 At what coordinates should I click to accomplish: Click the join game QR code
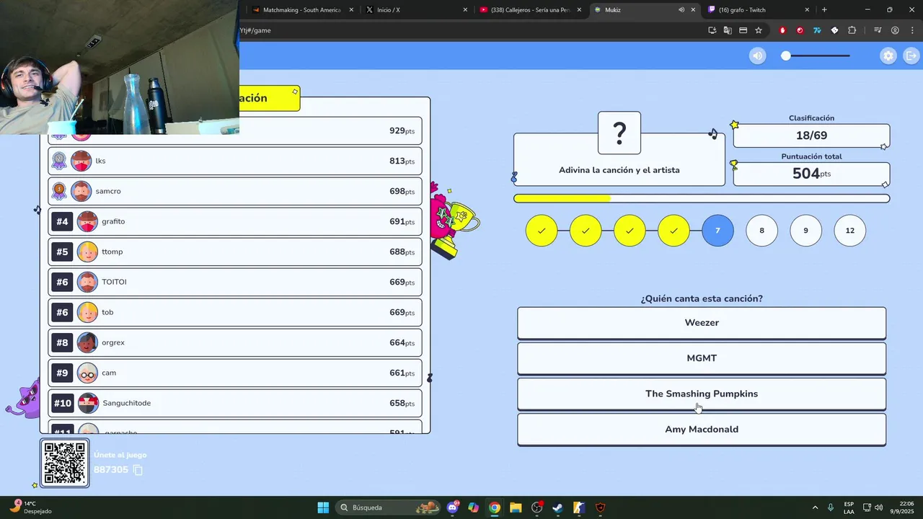(x=65, y=463)
